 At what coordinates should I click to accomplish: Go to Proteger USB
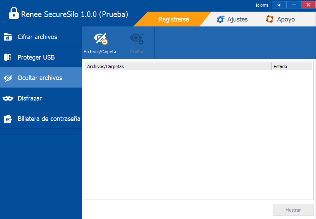[x=41, y=57]
